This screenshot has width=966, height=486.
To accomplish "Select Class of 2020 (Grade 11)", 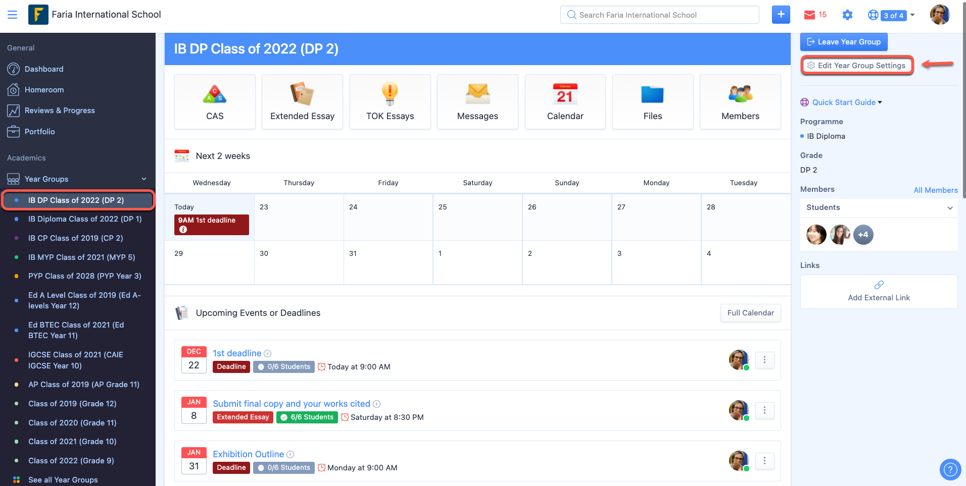I will [72, 423].
